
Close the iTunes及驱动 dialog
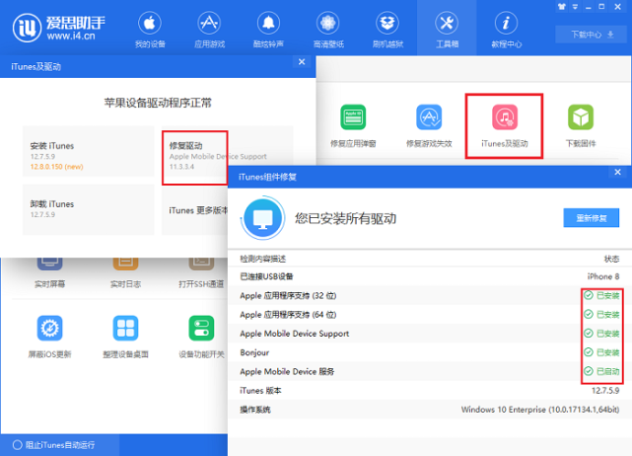tap(302, 62)
